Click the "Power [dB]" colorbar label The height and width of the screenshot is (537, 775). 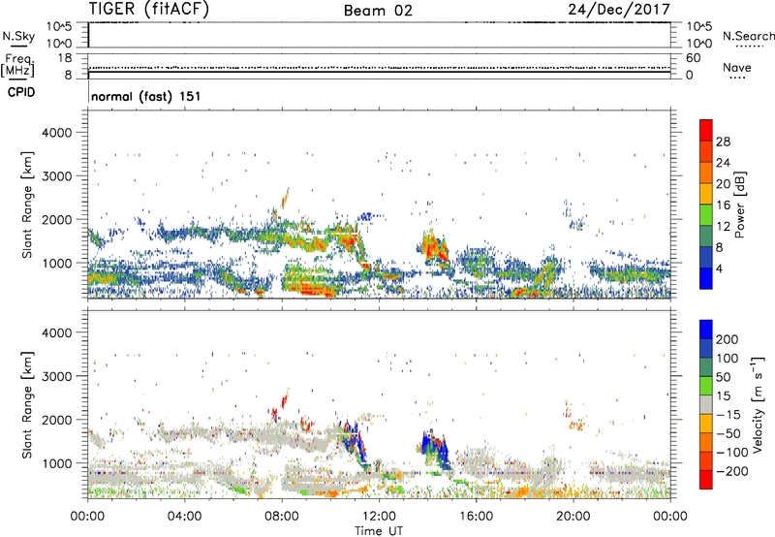coord(740,205)
